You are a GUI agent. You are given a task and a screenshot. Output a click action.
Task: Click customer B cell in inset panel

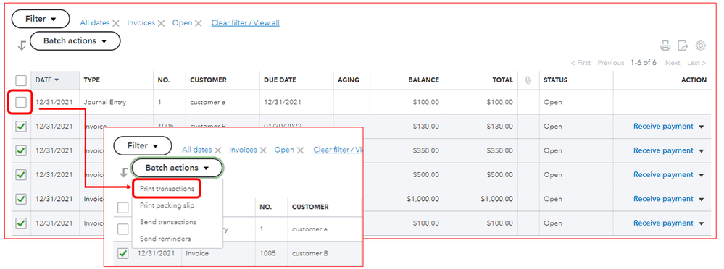tap(310, 253)
